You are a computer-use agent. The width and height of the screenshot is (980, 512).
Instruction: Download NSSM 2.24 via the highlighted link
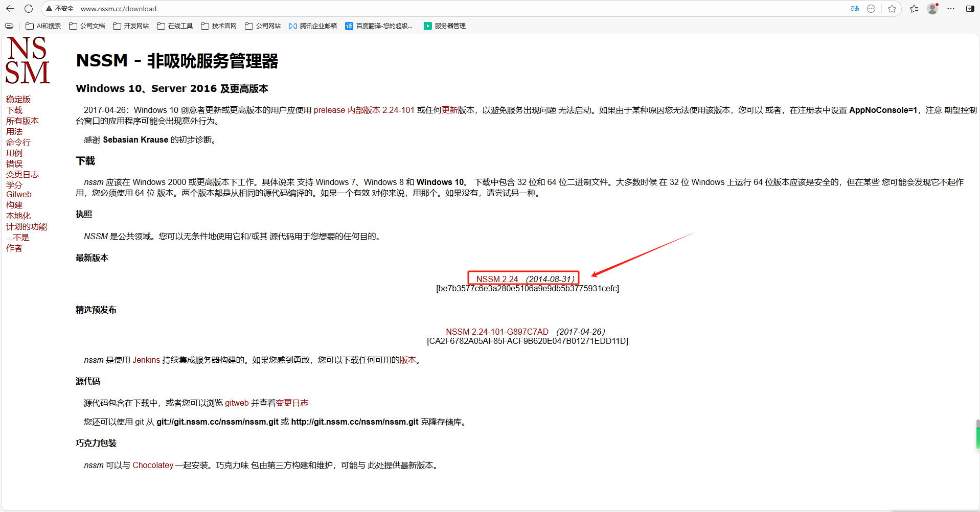click(x=522, y=278)
